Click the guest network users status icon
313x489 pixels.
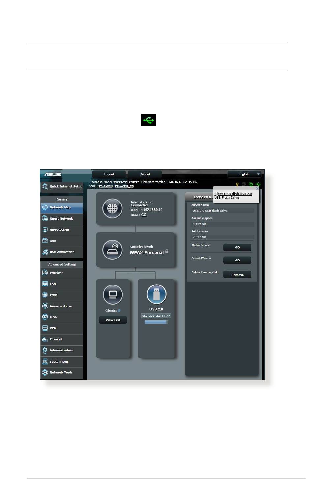[244, 184]
